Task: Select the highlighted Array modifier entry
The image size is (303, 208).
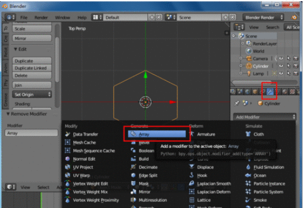Action: pyautogui.click(x=157, y=134)
